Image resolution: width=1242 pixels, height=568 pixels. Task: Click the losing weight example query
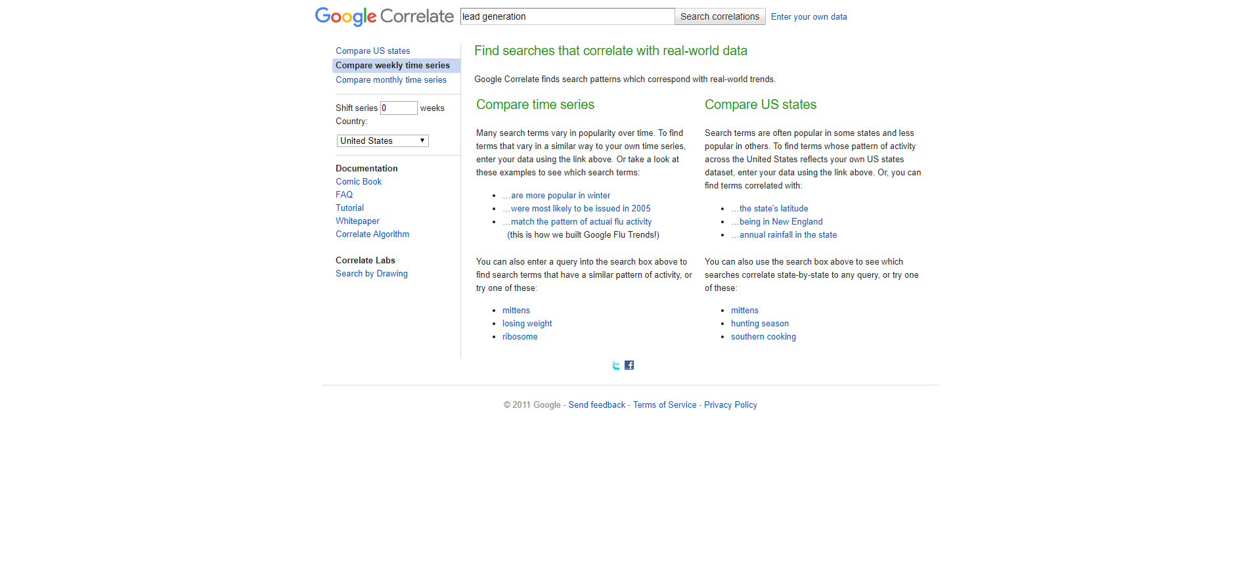(x=527, y=323)
